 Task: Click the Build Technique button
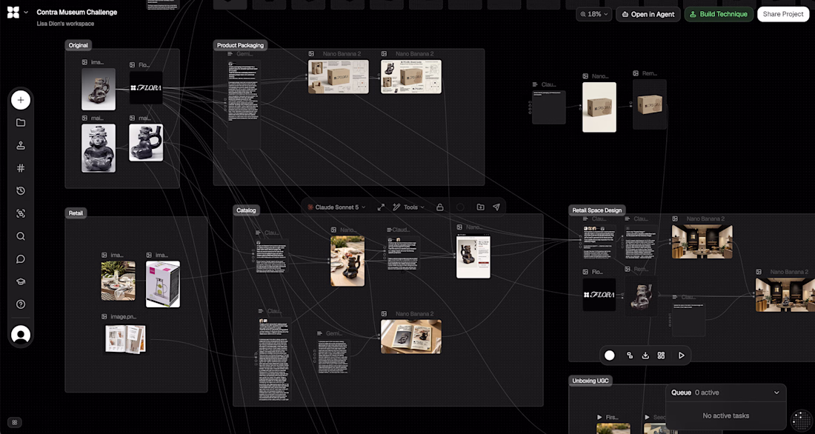[719, 14]
